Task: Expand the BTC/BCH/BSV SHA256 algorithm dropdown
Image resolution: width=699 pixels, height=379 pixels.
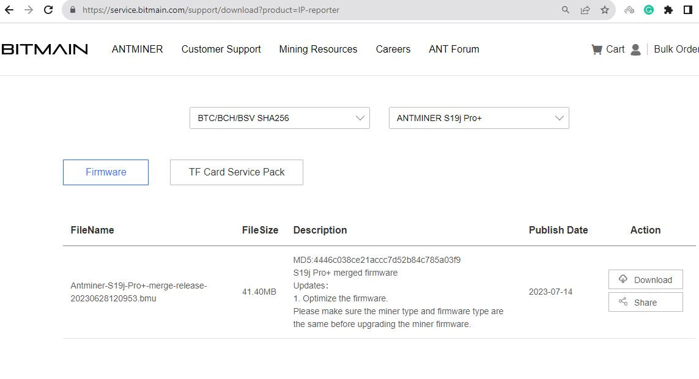Action: coord(279,118)
